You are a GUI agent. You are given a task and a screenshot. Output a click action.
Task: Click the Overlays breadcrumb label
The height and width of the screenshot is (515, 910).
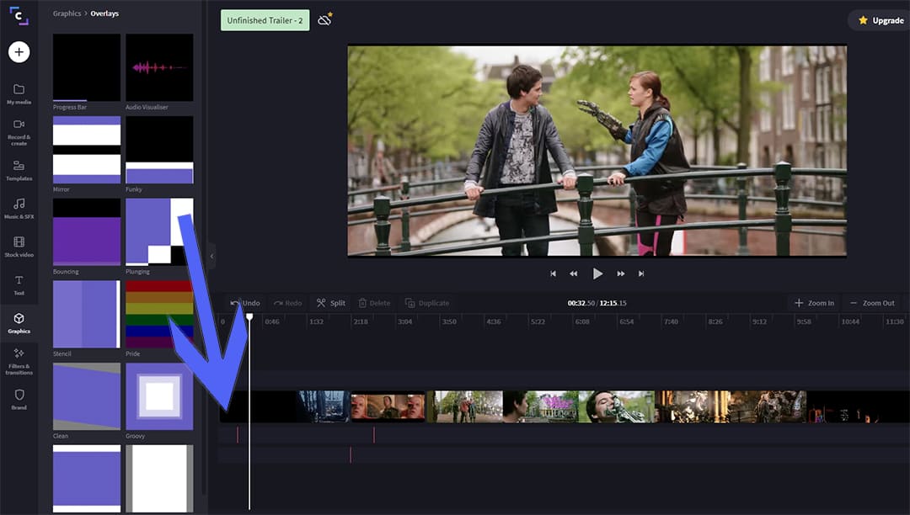click(x=104, y=13)
